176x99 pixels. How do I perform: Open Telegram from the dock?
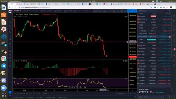(x=4, y=66)
